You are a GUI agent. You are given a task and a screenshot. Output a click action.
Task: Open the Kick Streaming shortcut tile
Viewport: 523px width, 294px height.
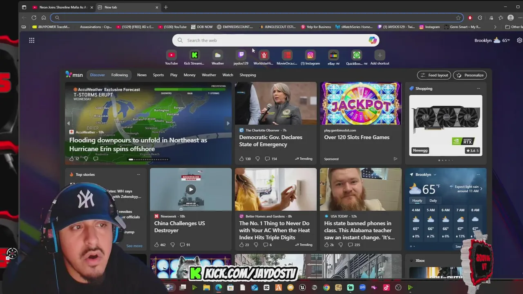pos(194,58)
